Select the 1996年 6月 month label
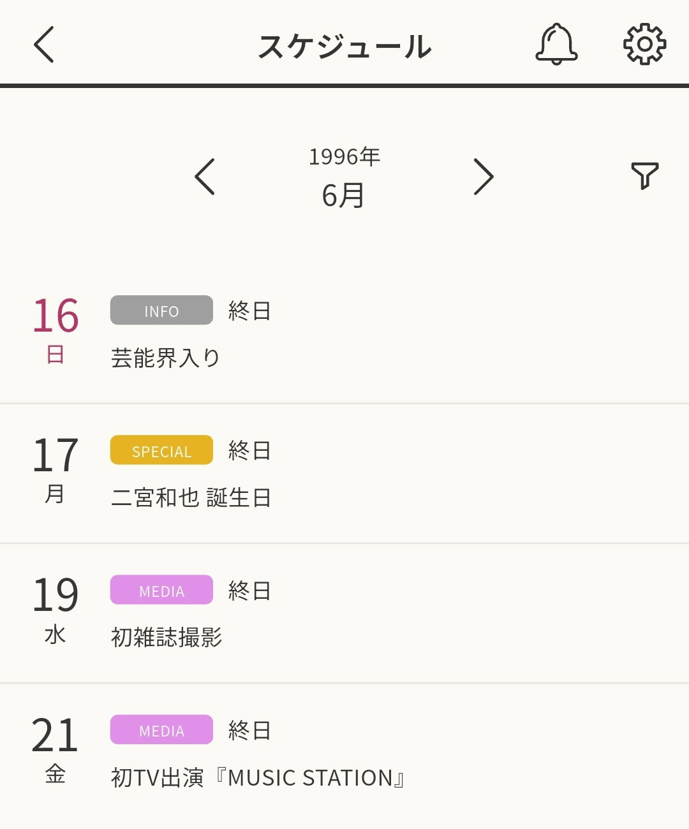Viewport: 689px width, 829px height. pos(344,178)
